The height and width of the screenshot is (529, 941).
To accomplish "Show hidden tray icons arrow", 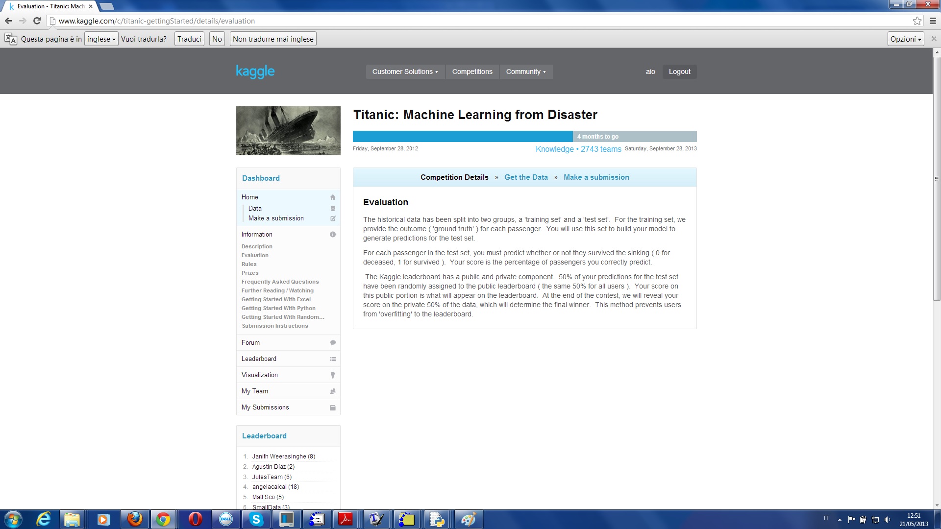I will [x=840, y=520].
